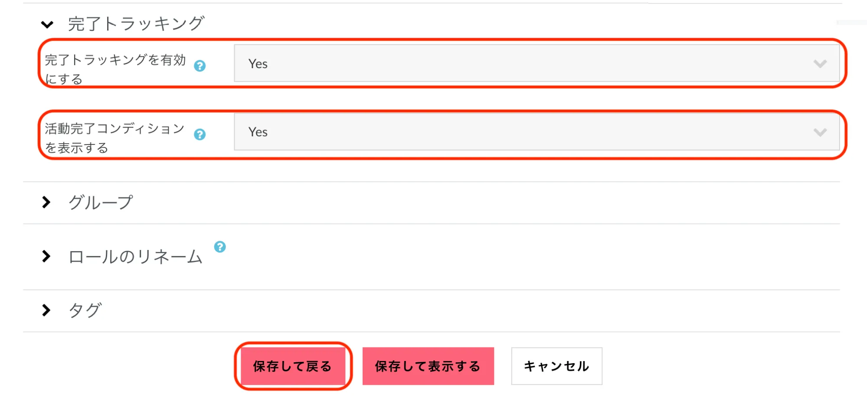This screenshot has width=867, height=397.
Task: Open the 活動完了コンディションを表示する Yes dropdown
Action: pyautogui.click(x=536, y=132)
